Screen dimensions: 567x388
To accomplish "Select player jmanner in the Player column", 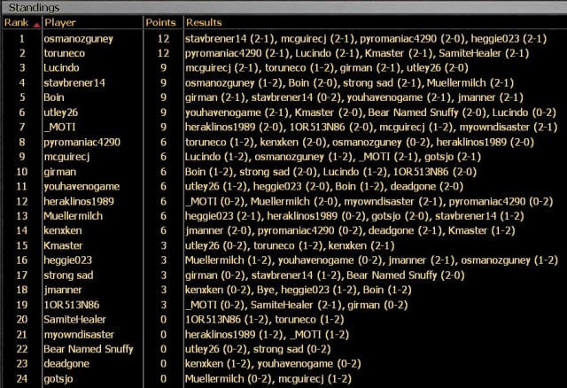I will click(x=63, y=290).
